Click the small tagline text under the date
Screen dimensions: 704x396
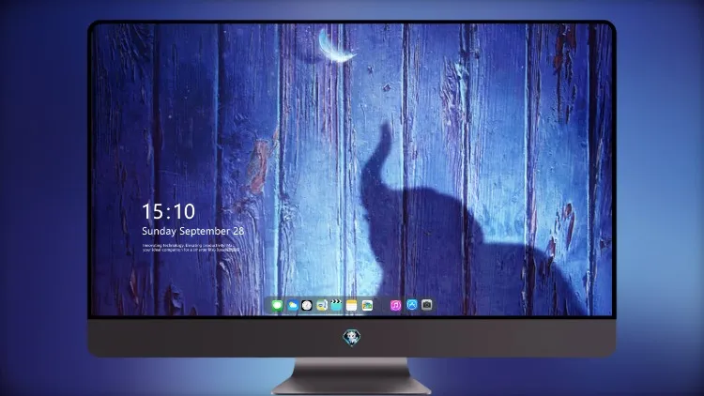click(x=191, y=248)
